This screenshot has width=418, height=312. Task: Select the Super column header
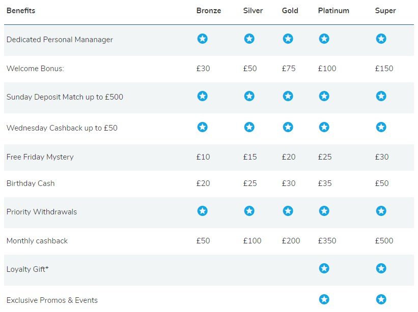pos(385,11)
